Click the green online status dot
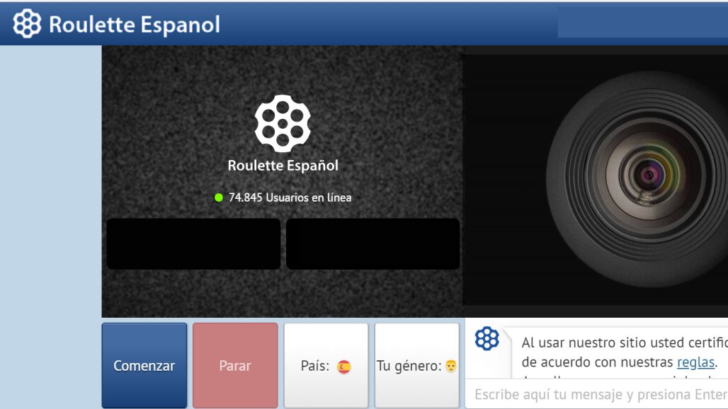This screenshot has width=728, height=409. (x=219, y=197)
